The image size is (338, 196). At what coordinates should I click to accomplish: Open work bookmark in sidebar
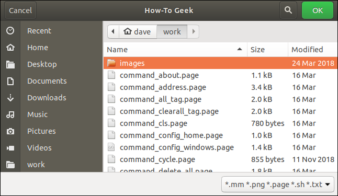(36, 165)
